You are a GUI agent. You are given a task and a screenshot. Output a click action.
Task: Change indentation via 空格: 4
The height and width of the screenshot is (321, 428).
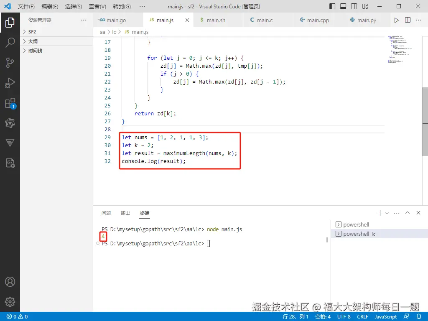(323, 316)
